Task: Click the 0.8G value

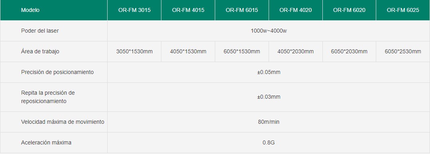Action: [x=269, y=142]
